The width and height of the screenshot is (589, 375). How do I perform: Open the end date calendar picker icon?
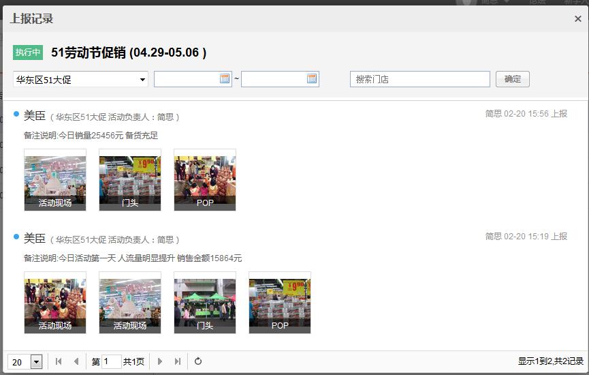point(312,79)
